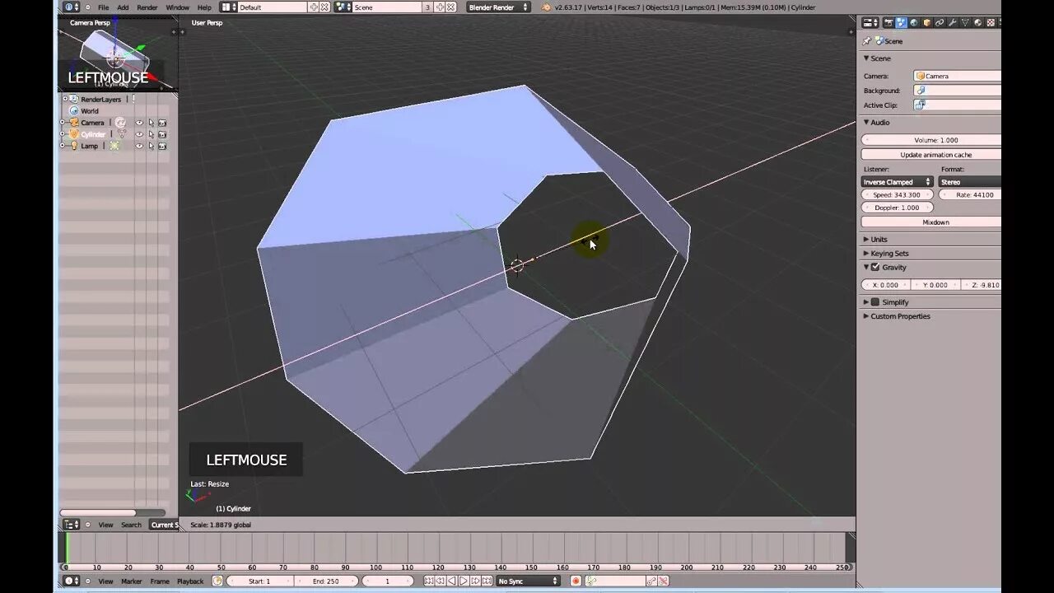Click the Update animation cache button
The image size is (1054, 593).
pyautogui.click(x=931, y=155)
